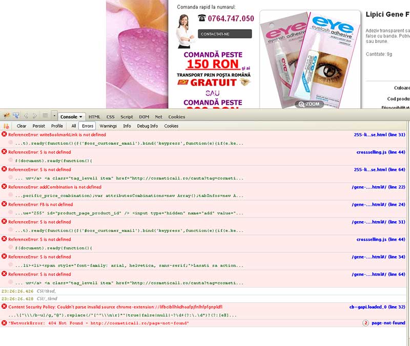Enable the Warnings filter
This screenshot has height=346, width=410.
pyautogui.click(x=108, y=126)
